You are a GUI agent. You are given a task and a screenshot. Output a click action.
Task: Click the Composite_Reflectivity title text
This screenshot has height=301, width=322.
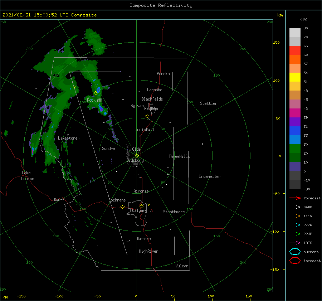161,5
